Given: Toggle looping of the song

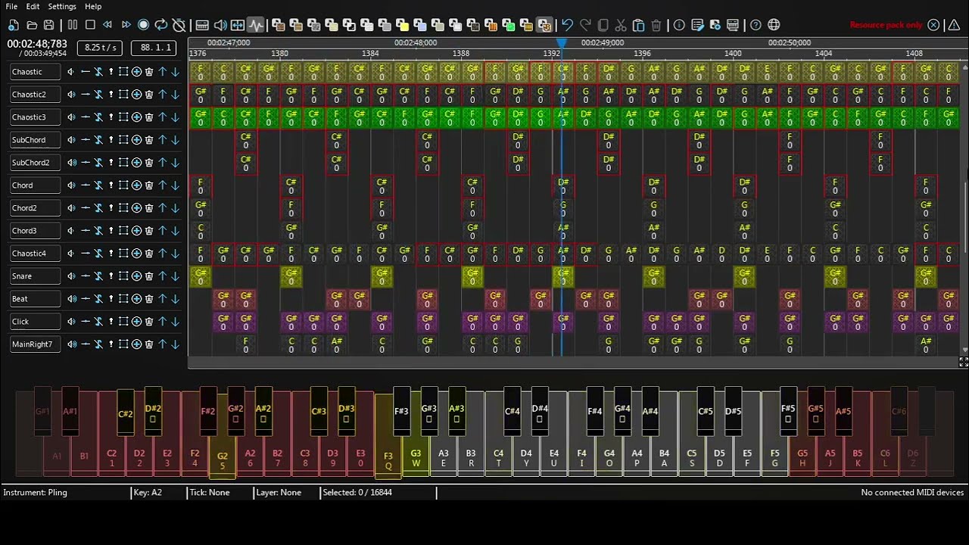Looking at the screenshot, I should click(161, 25).
